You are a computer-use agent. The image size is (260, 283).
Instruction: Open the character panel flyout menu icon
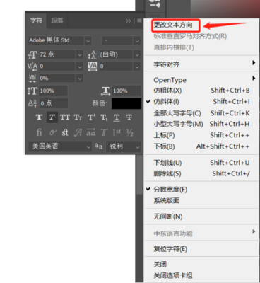pyautogui.click(x=140, y=21)
